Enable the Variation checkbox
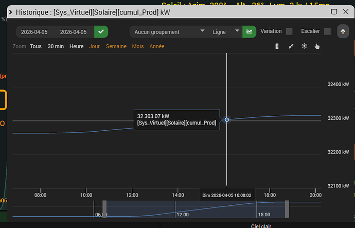355x228 pixels. (x=289, y=31)
